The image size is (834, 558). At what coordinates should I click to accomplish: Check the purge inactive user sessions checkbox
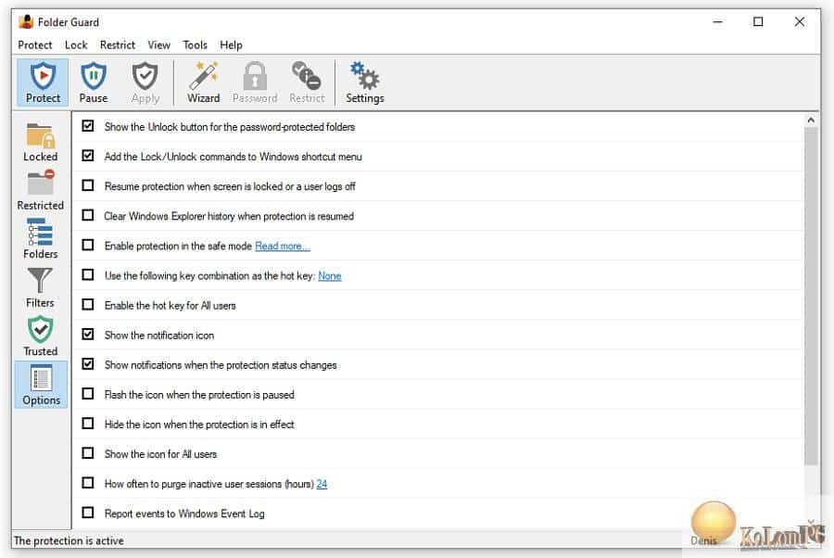pos(88,483)
